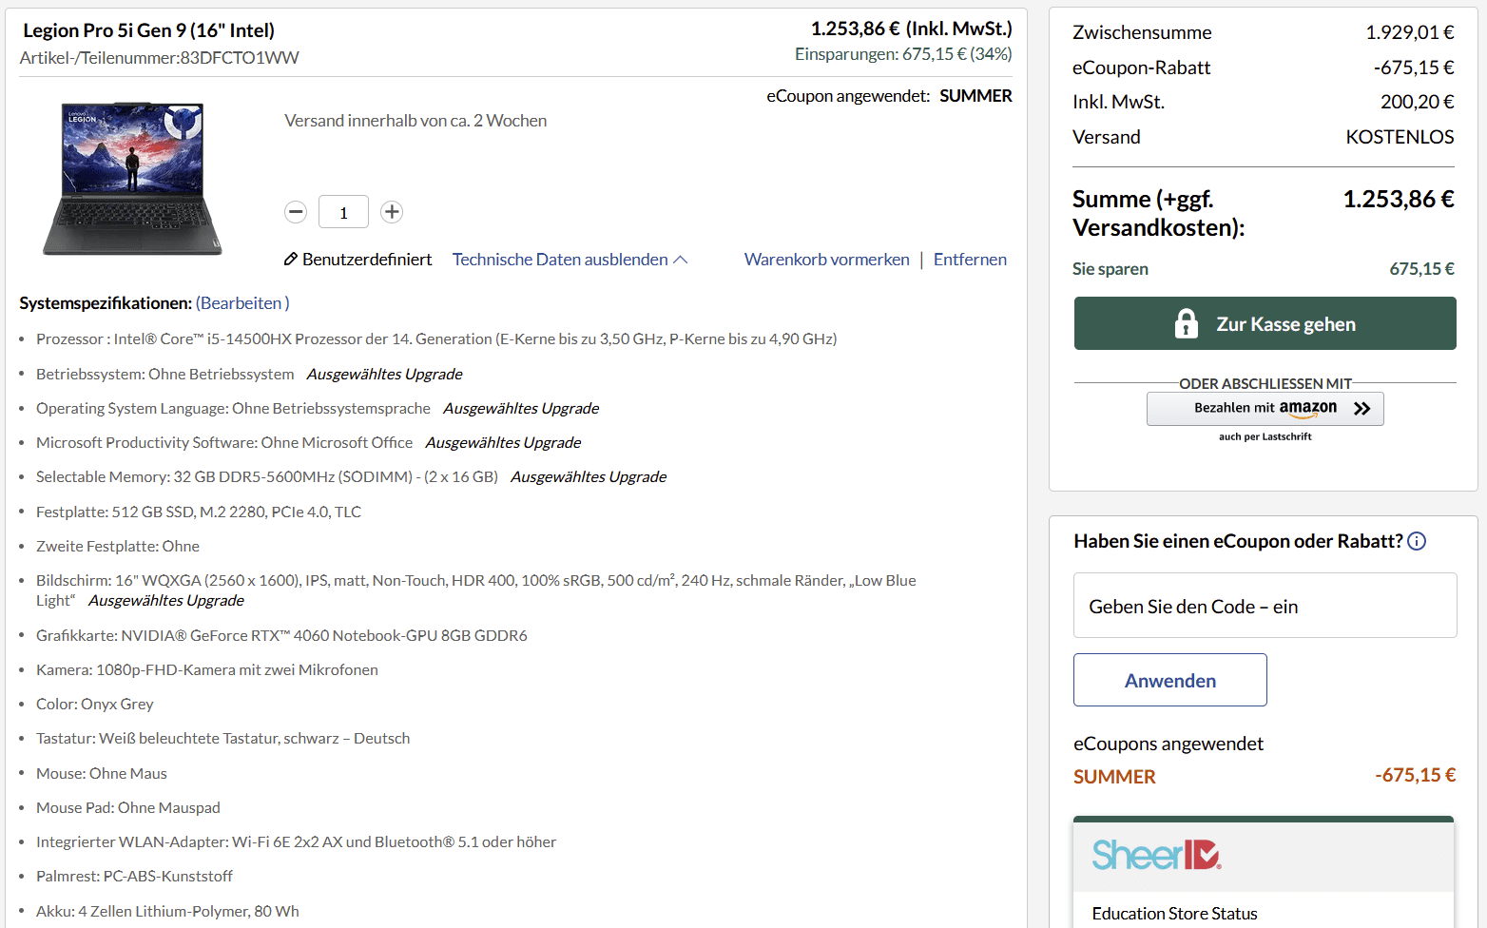Click the Palmrest PC-ABS-Kunststoff row

(134, 876)
